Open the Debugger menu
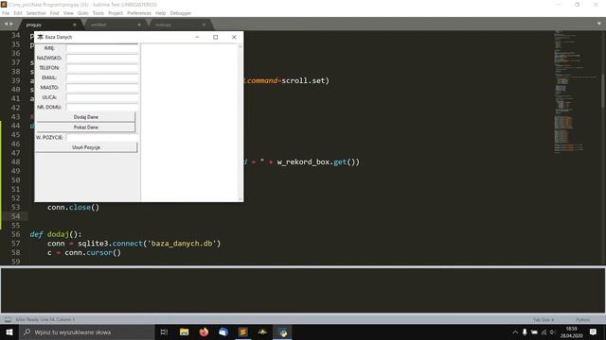 pyautogui.click(x=181, y=13)
